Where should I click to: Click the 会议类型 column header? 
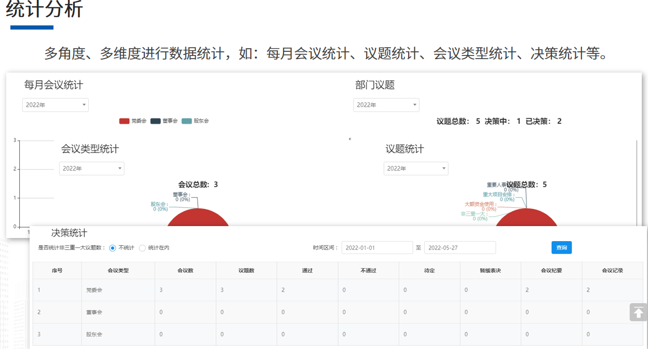pos(118,271)
